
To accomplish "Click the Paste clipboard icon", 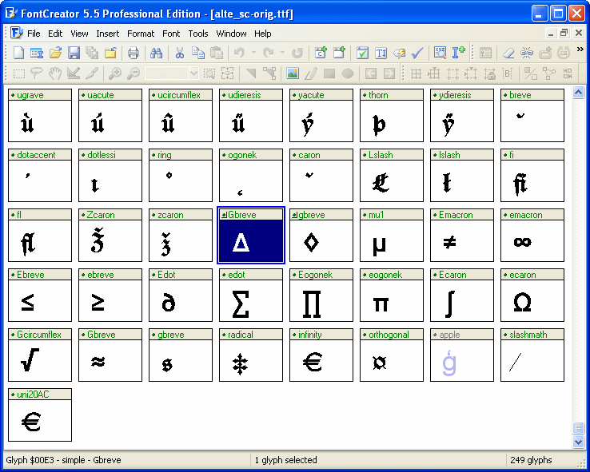I will [x=217, y=53].
